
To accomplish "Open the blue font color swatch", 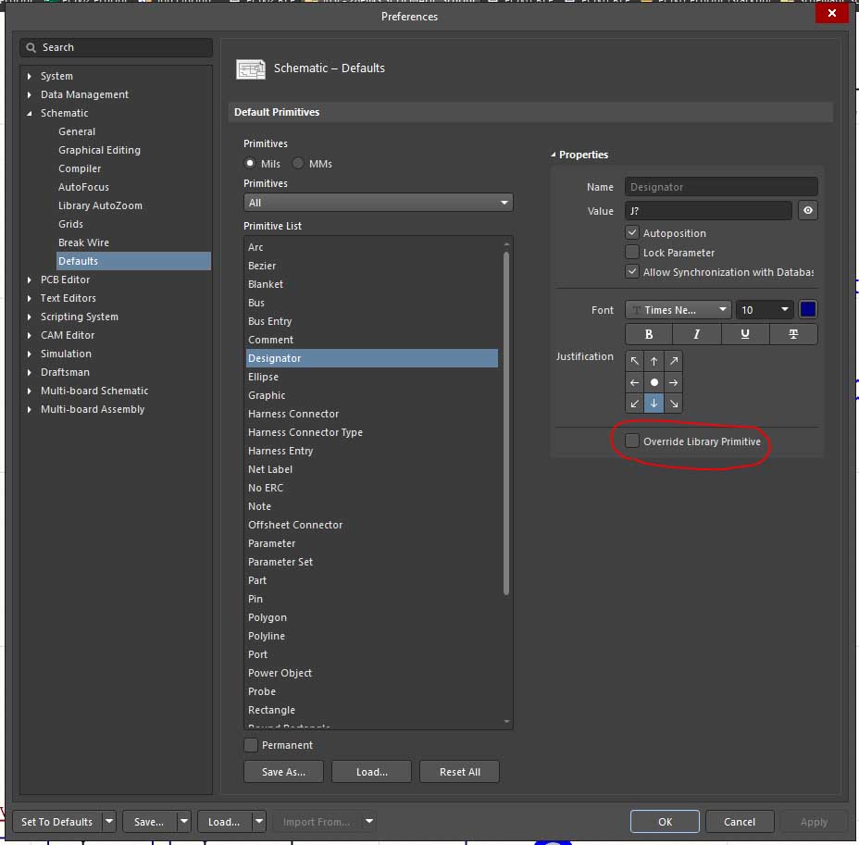I will pos(807,310).
